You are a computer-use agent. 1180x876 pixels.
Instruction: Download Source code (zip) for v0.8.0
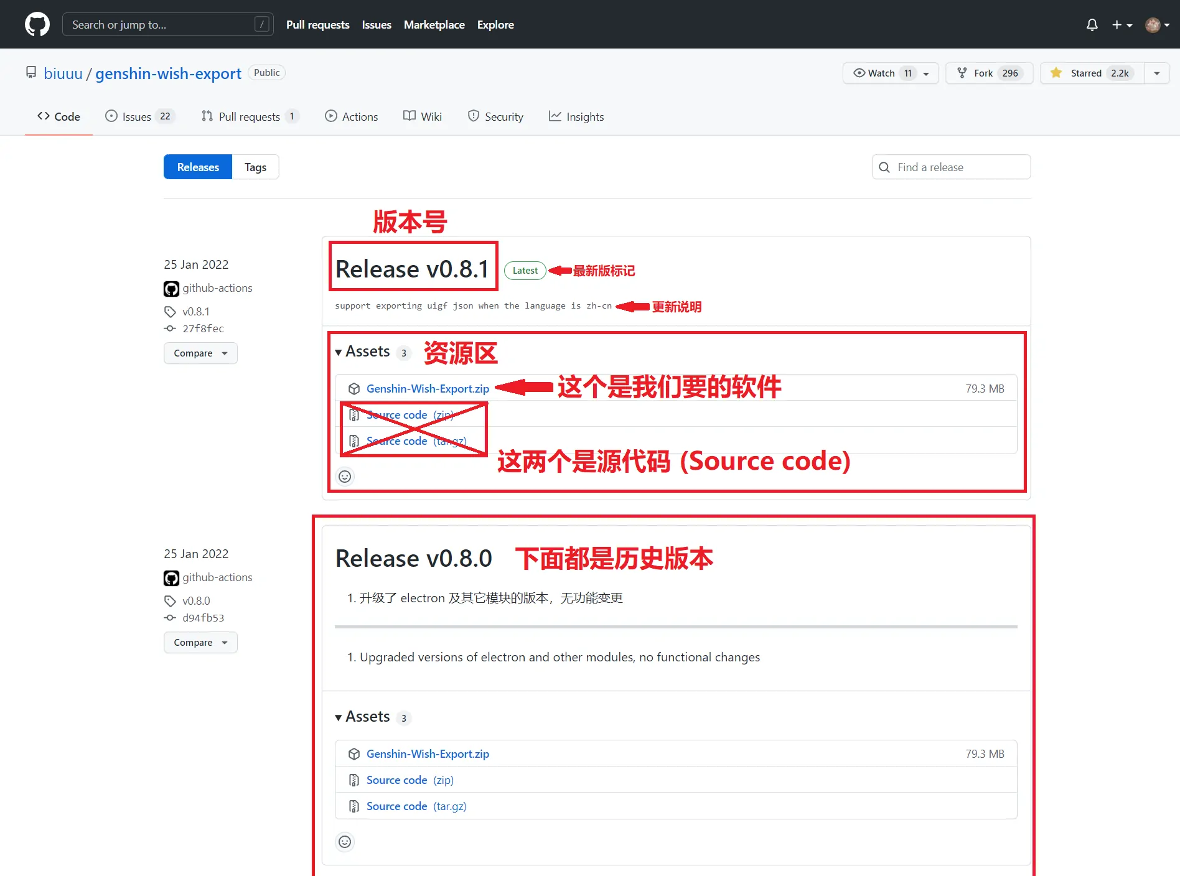tap(410, 780)
